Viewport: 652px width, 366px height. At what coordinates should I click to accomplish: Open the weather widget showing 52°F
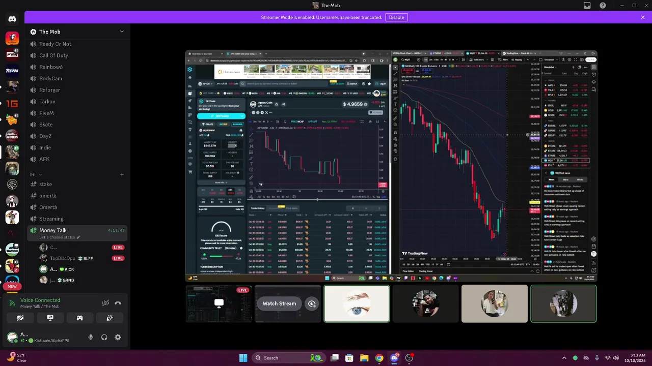tap(17, 358)
